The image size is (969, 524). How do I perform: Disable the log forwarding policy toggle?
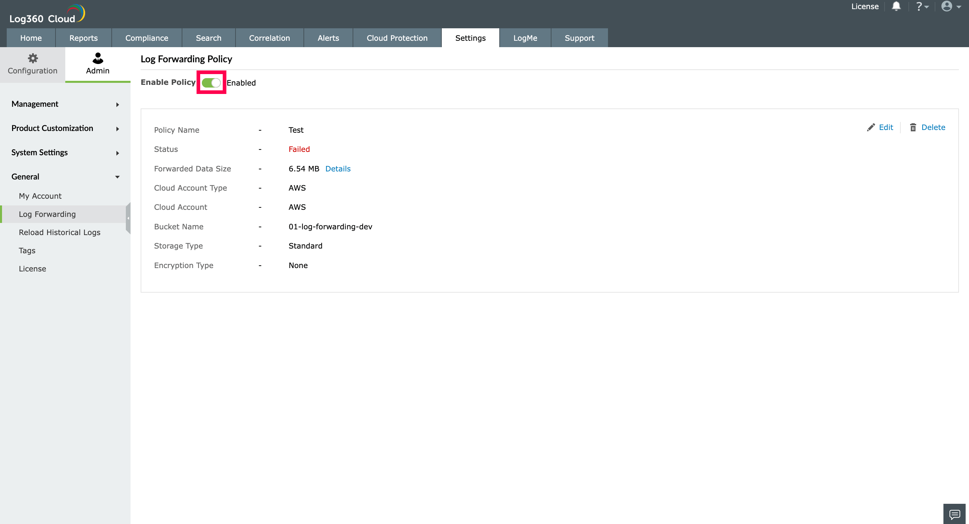pyautogui.click(x=211, y=83)
